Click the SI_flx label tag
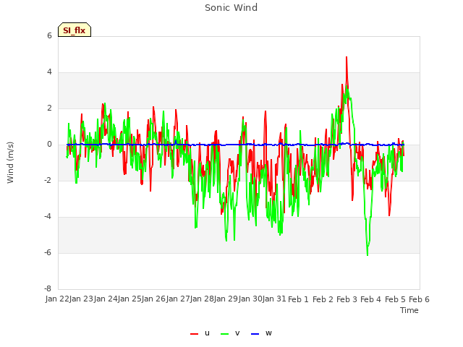Viewport: 463px width, 347px height. (75, 30)
